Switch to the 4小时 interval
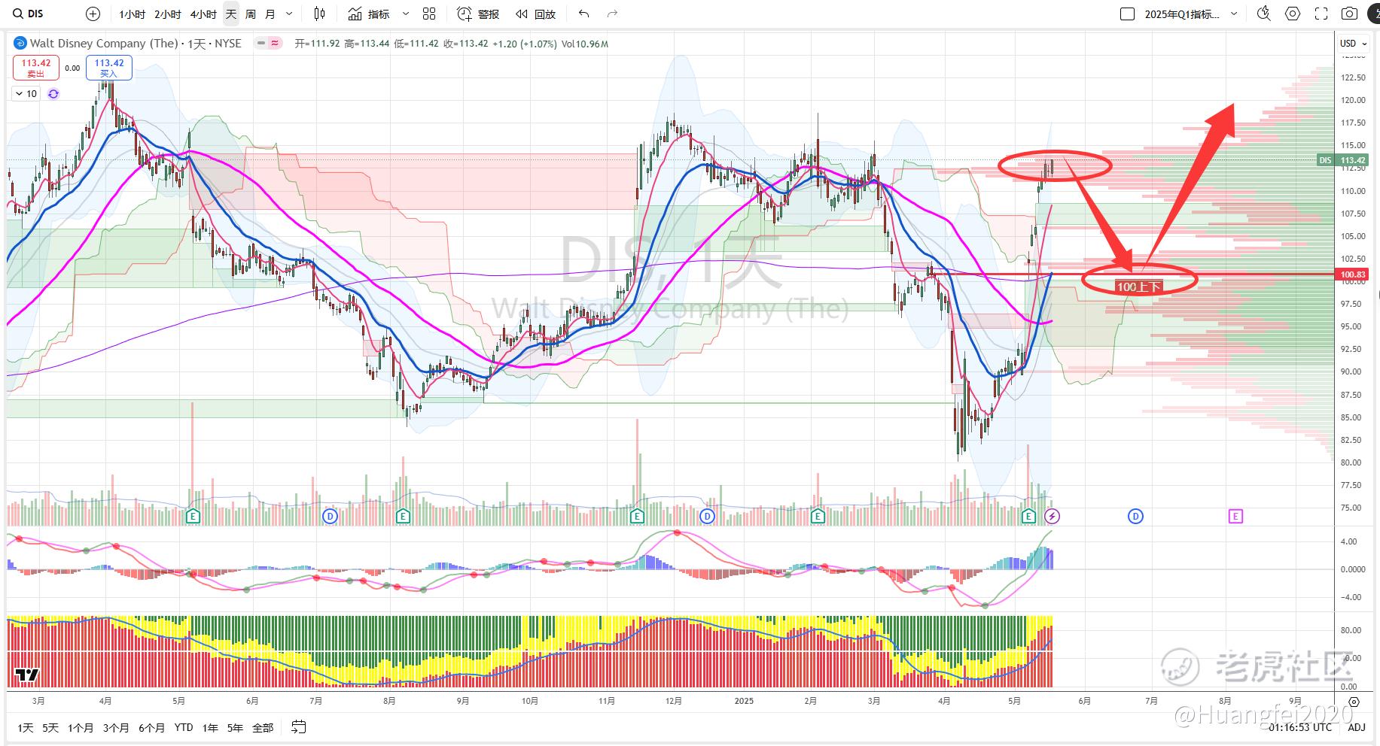This screenshot has height=746, width=1380. (x=203, y=14)
